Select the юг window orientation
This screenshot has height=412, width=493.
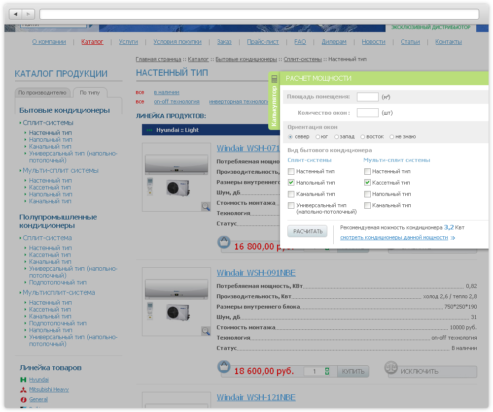pyautogui.click(x=318, y=137)
